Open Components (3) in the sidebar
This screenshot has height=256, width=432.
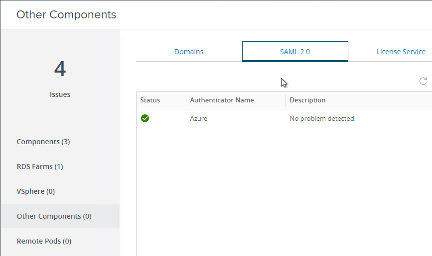(x=43, y=142)
